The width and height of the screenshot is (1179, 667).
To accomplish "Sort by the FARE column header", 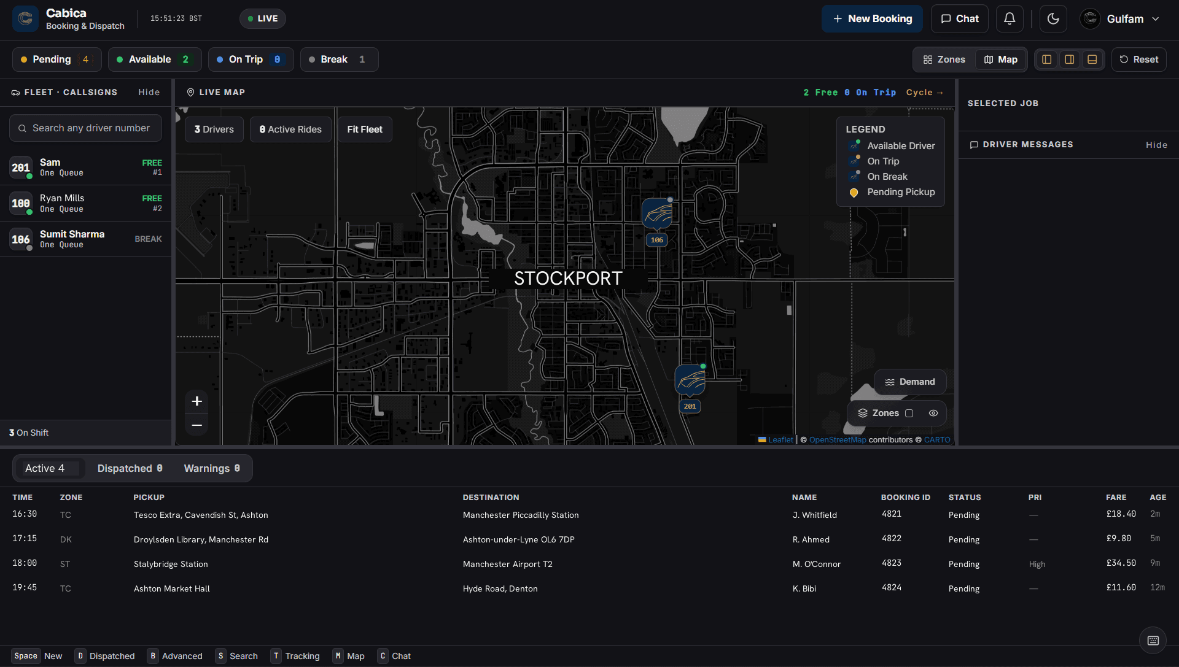I will pos(1116,498).
